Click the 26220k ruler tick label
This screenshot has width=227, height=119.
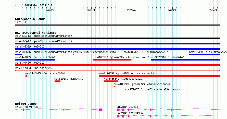point(132,10)
